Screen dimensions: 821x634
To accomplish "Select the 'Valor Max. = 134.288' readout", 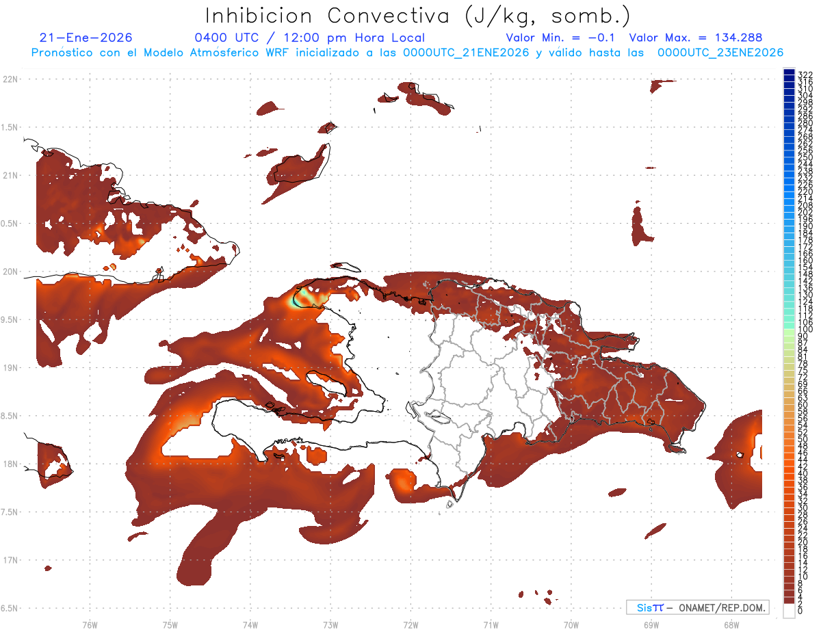I will tap(695, 38).
